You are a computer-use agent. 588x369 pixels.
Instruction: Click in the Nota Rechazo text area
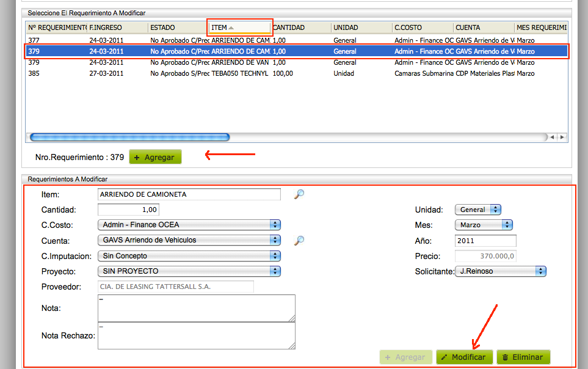(x=197, y=335)
